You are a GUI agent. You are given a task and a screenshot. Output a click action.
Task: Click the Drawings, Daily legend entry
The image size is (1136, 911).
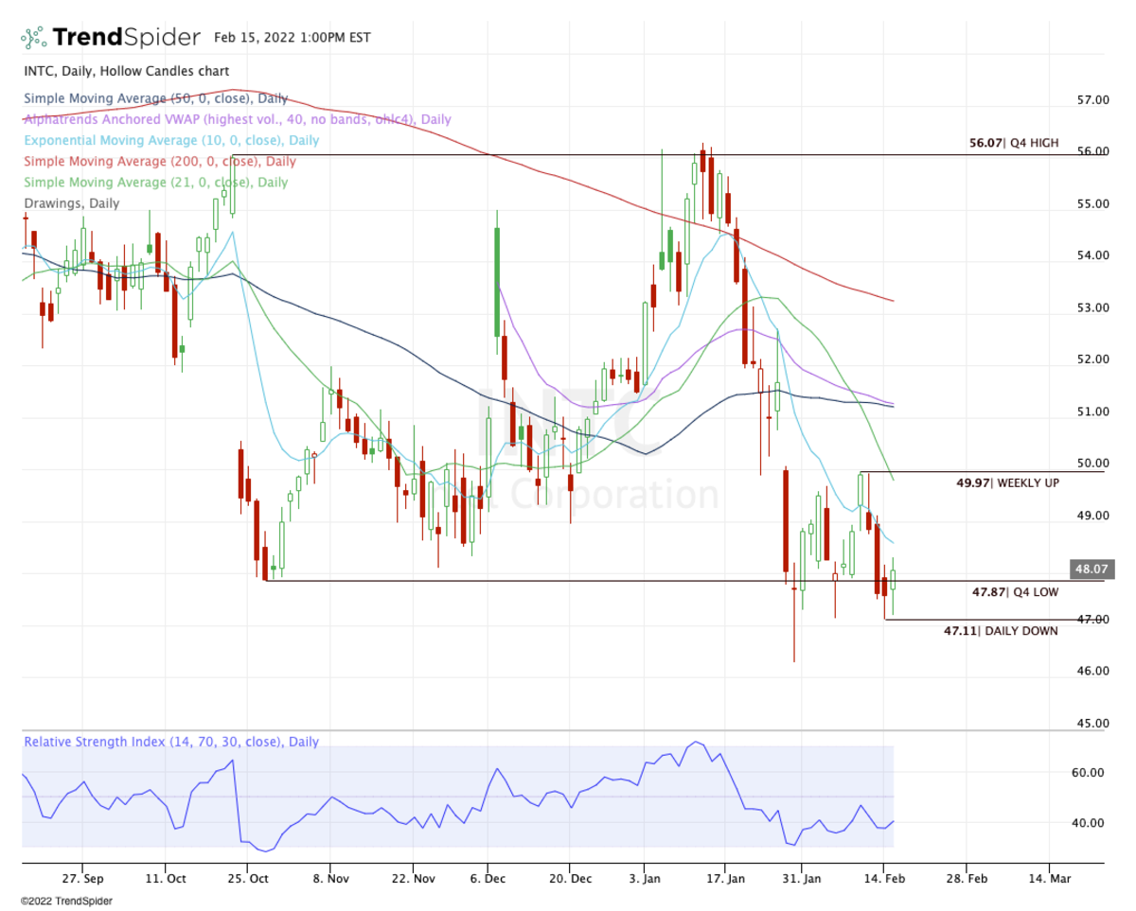point(71,202)
